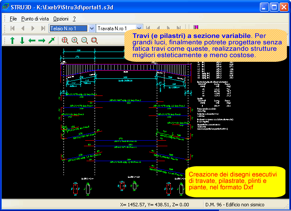Go to previous frame navigation button
Image resolution: width=291 pixels, height=211 pixels.
23,29
